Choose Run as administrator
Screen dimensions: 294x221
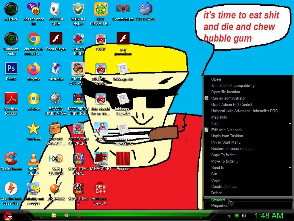tap(248, 98)
